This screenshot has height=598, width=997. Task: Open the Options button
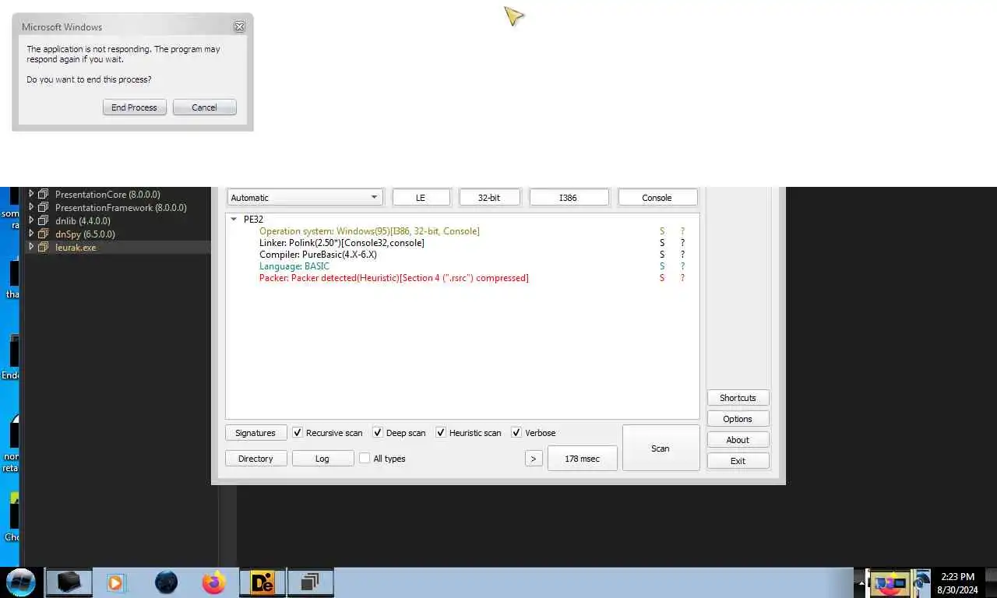tap(738, 419)
